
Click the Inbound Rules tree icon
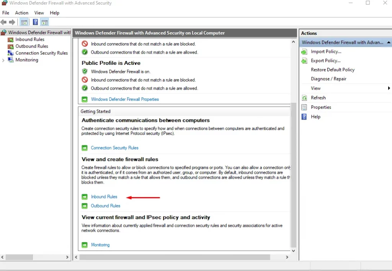point(10,39)
